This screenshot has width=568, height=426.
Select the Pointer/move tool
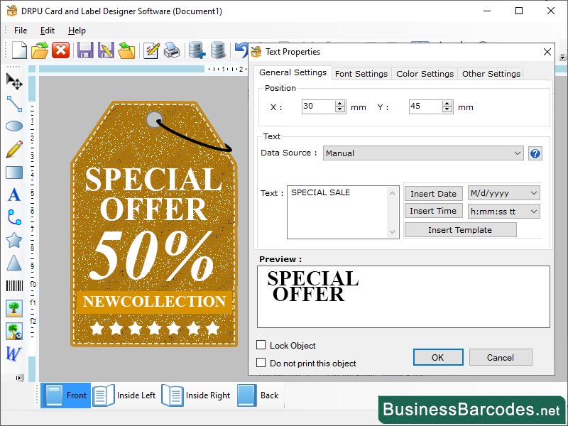13,82
